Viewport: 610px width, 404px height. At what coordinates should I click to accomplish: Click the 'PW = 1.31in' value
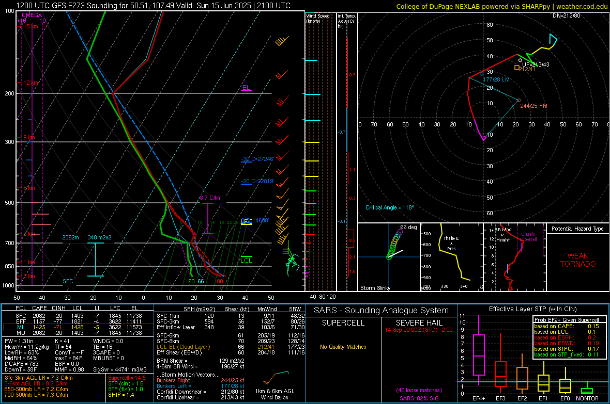coord(19,341)
